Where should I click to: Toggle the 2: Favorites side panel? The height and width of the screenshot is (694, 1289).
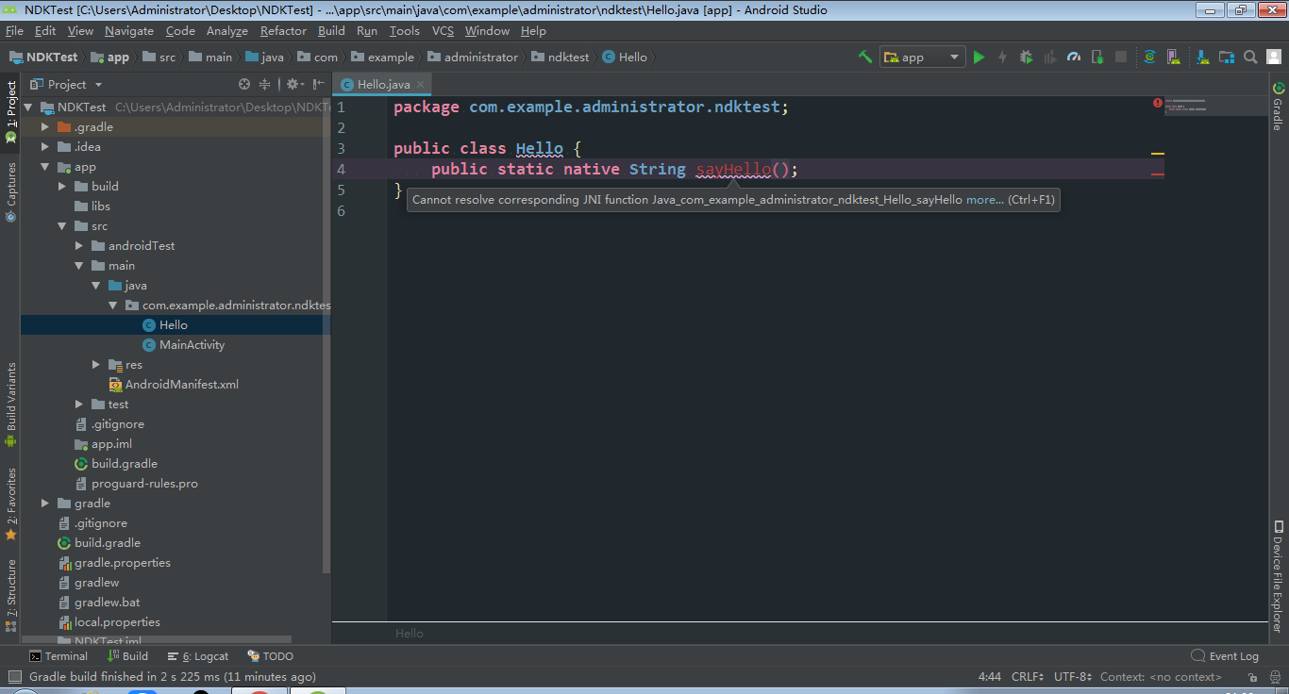[x=10, y=503]
